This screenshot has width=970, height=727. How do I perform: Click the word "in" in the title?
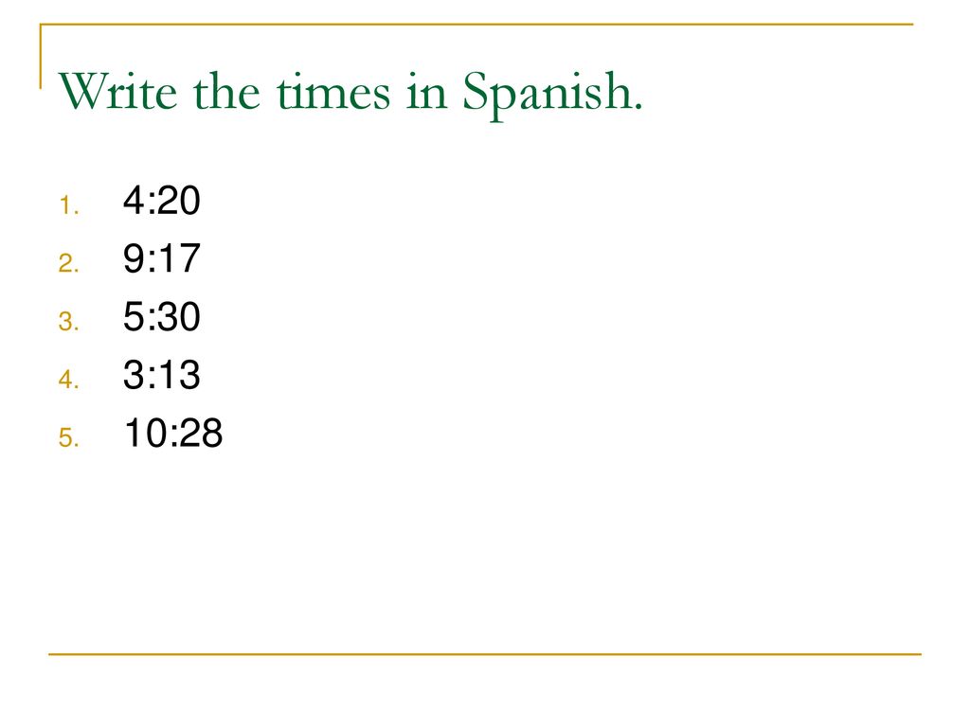point(426,93)
